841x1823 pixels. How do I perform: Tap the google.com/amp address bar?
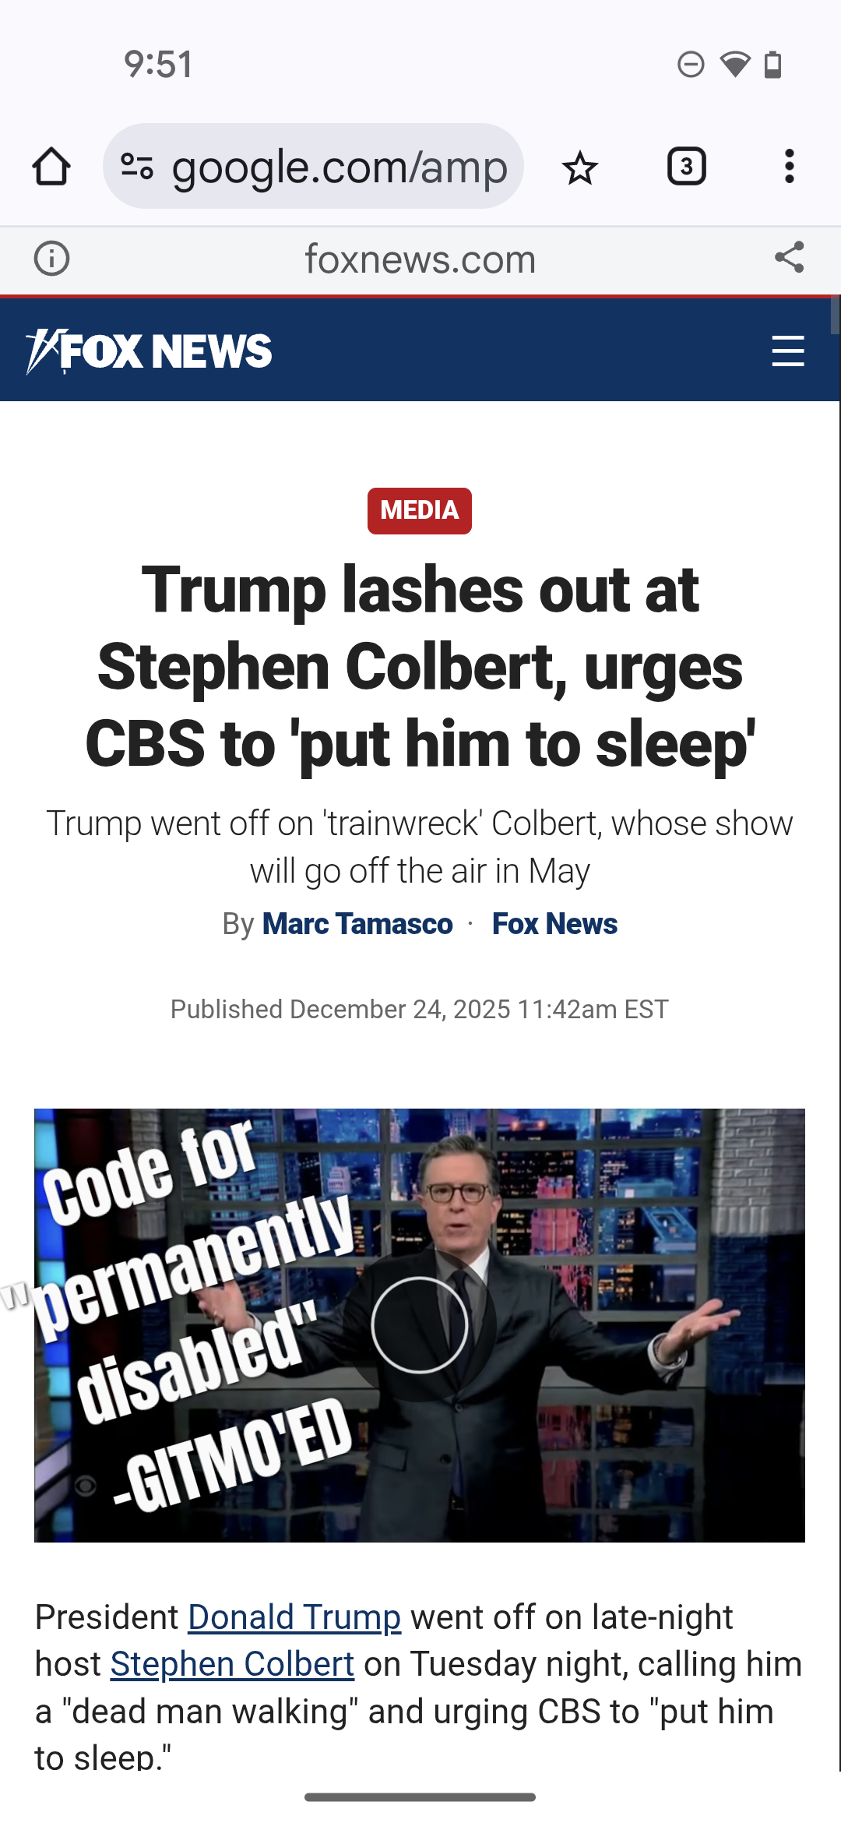pyautogui.click(x=313, y=166)
